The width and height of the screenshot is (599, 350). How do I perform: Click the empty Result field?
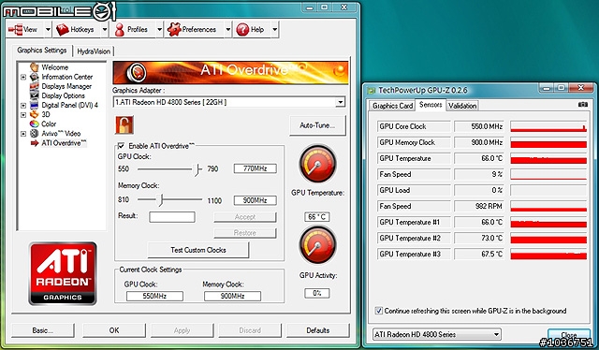tap(172, 217)
